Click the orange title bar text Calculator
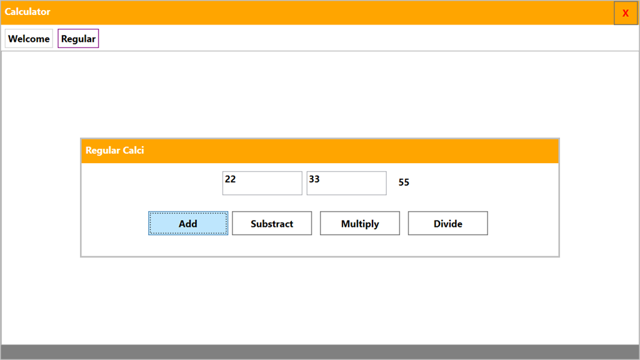This screenshot has height=360, width=640. pyautogui.click(x=26, y=11)
